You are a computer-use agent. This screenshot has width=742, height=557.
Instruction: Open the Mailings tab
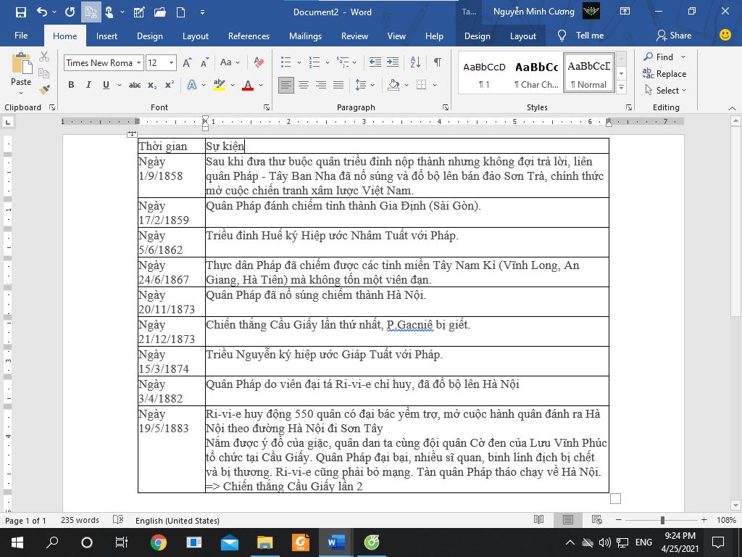coord(305,36)
